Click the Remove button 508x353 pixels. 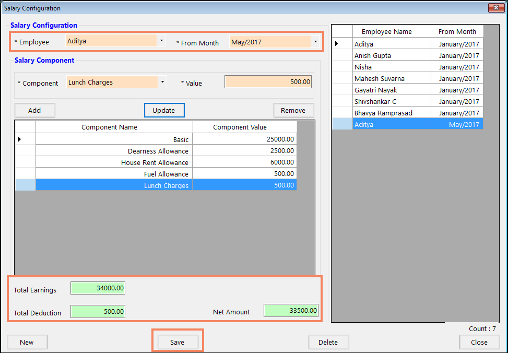tap(293, 110)
